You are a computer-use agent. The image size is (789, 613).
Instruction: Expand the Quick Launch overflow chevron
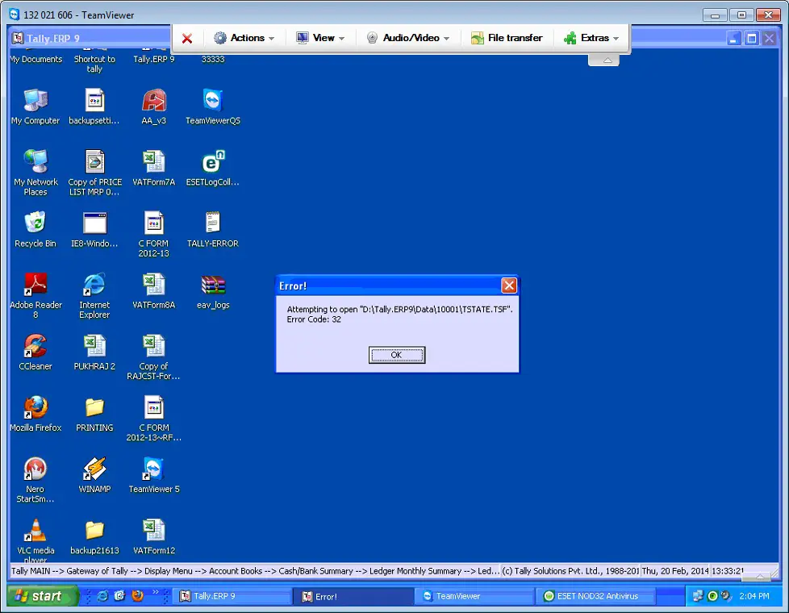coord(156,592)
